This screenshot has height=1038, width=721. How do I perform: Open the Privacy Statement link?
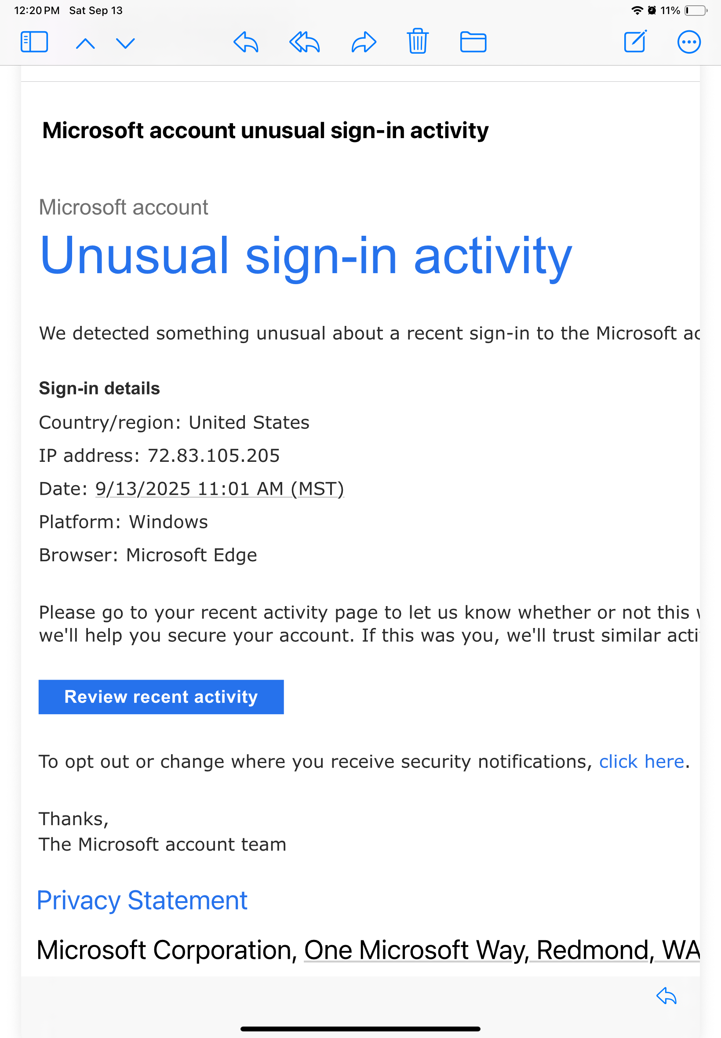[x=142, y=900]
